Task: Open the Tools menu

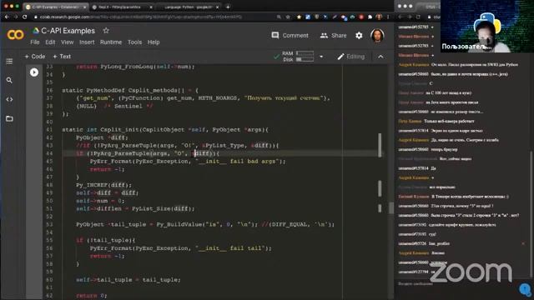Action: [x=134, y=42]
